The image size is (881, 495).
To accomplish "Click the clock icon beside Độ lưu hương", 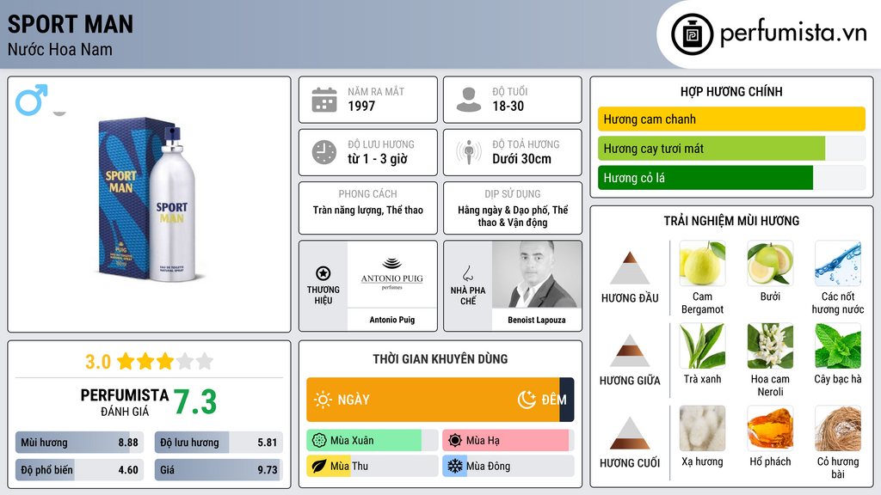I will (x=324, y=152).
